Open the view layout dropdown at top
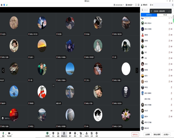Screen dimensions: 174x138 tap(130, 5)
